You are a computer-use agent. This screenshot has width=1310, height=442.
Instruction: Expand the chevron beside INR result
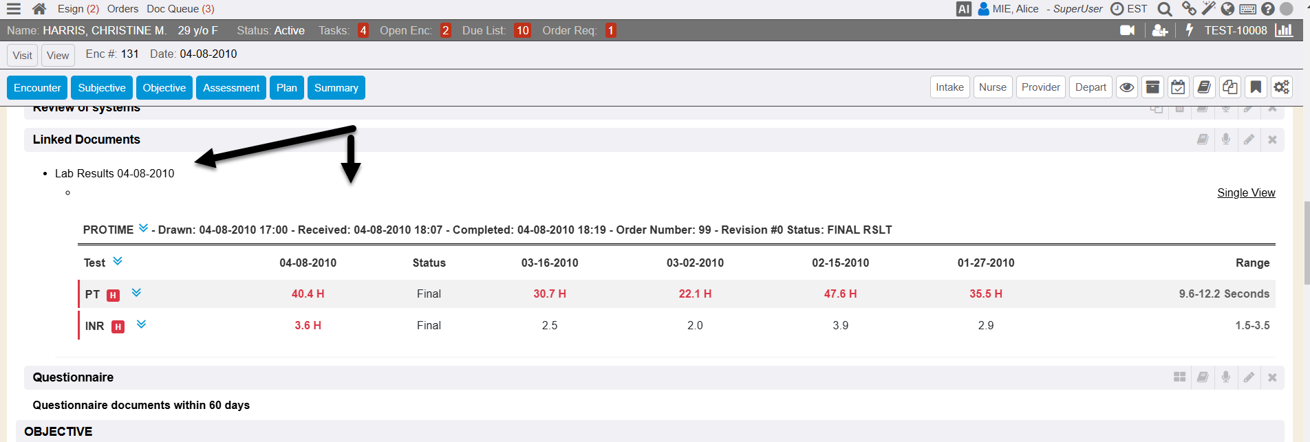[141, 324]
